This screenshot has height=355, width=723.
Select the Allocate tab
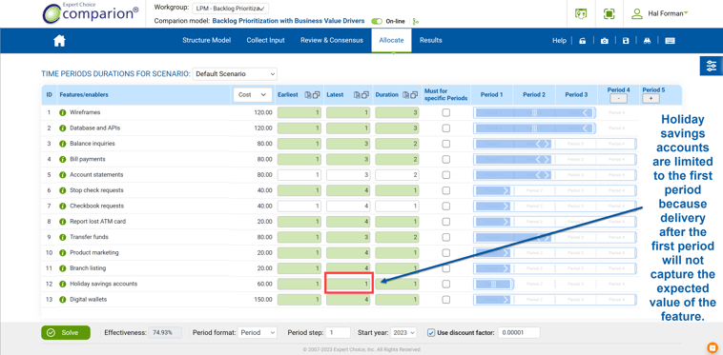pyautogui.click(x=391, y=41)
